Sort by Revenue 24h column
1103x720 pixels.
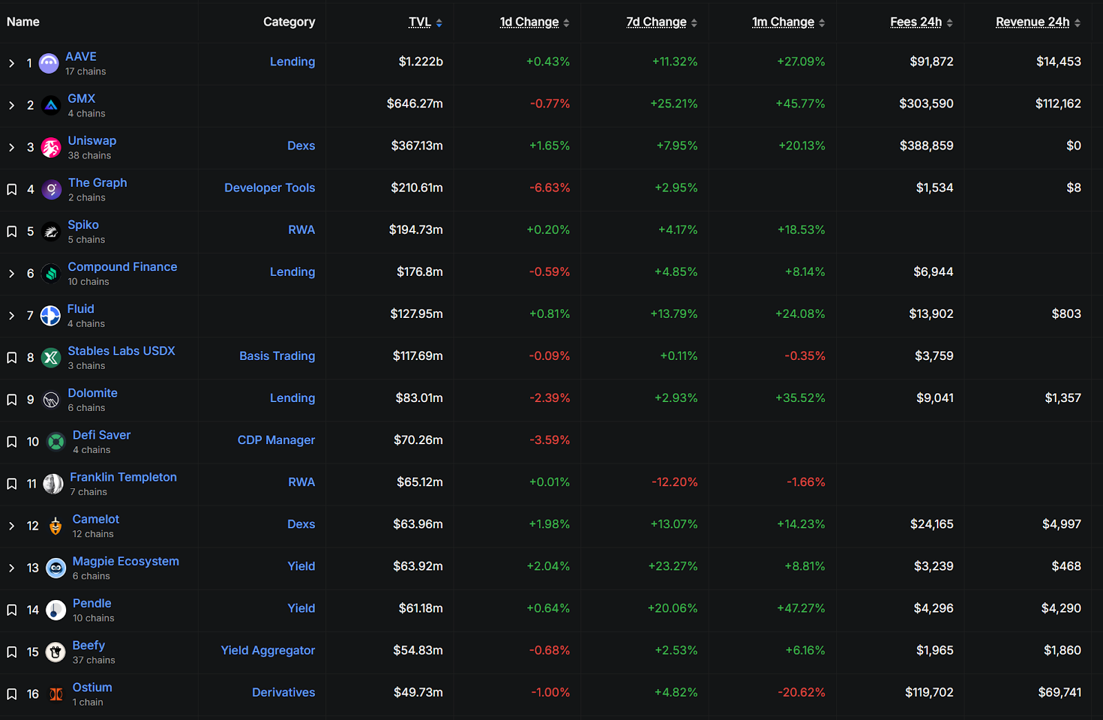1038,22
